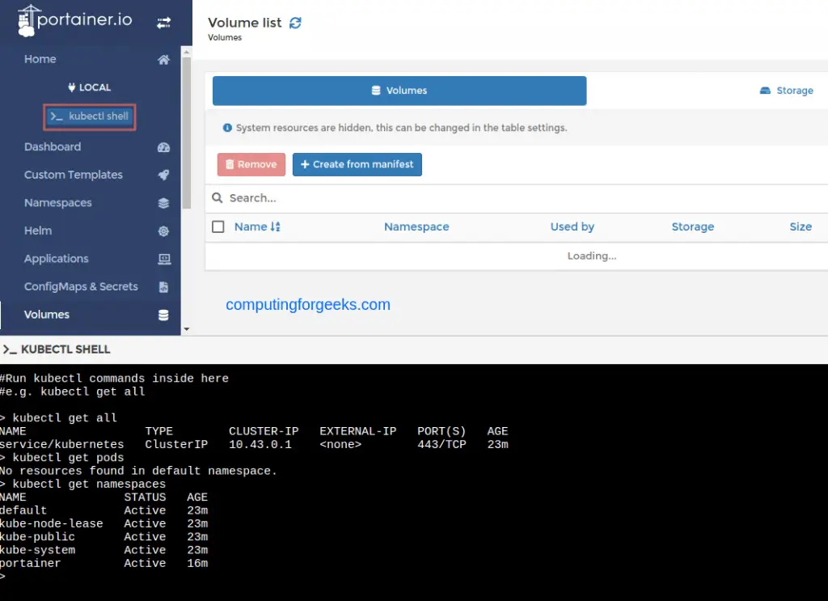Viewport: 828px width, 601px height.
Task: Click the LOCAL endpoint label
Action: point(95,87)
